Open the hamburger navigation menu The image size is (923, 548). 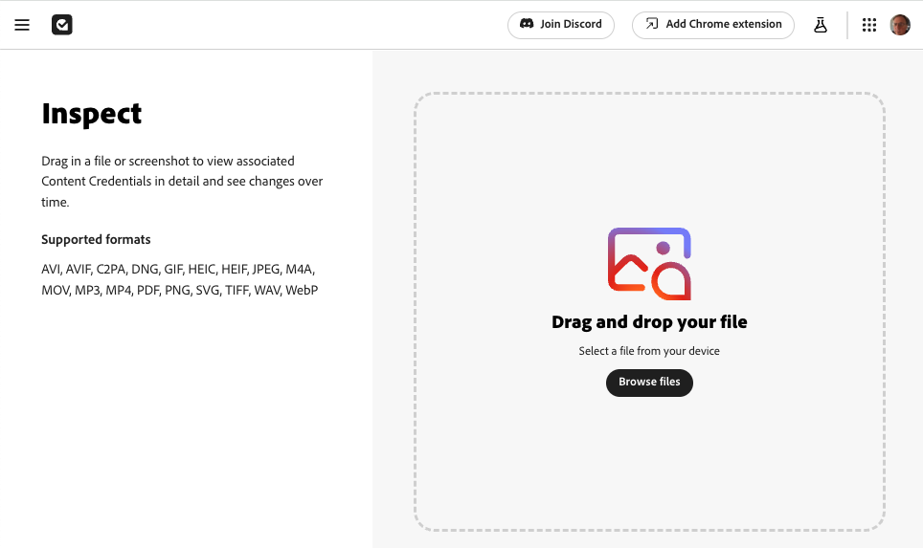pyautogui.click(x=22, y=25)
